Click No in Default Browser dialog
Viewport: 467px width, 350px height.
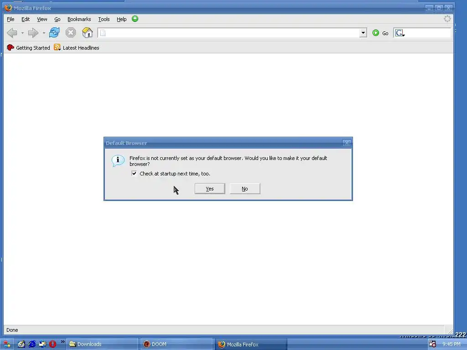pyautogui.click(x=245, y=189)
